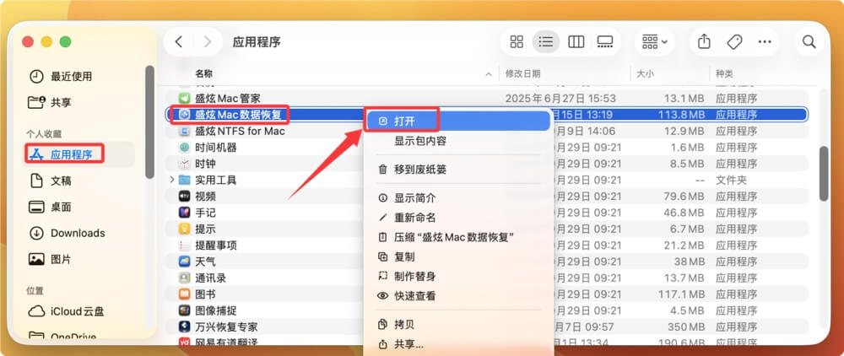Choose 快速查看 in the context menu

tap(457, 296)
